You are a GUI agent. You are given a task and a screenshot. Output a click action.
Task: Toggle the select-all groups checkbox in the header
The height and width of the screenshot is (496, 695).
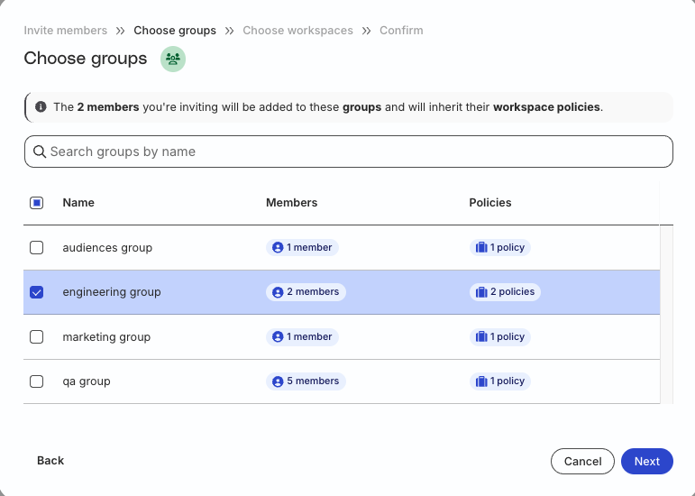pyautogui.click(x=36, y=203)
